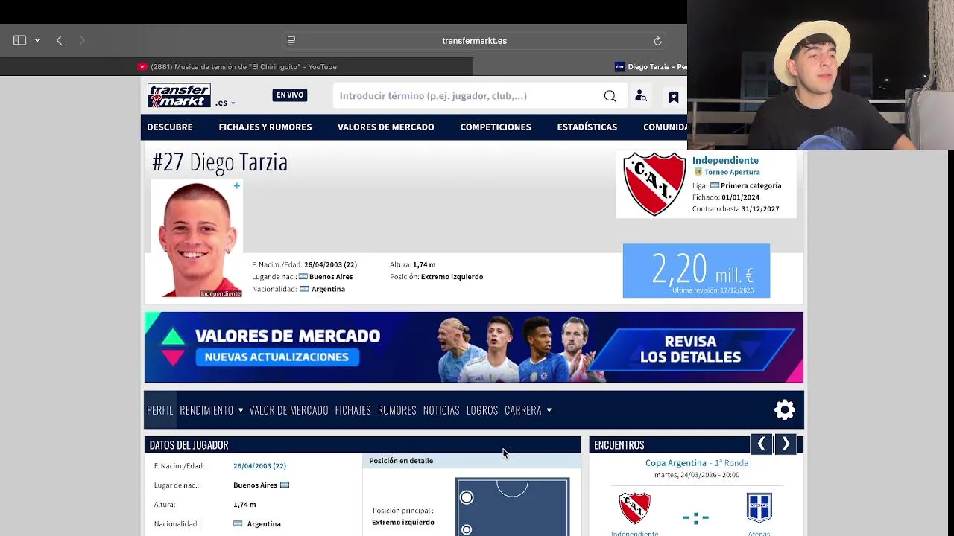Select the NOTICIAS tab
The width and height of the screenshot is (954, 536).
pos(441,410)
